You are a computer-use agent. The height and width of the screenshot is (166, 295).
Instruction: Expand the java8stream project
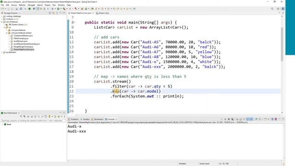pyautogui.click(x=2, y=52)
